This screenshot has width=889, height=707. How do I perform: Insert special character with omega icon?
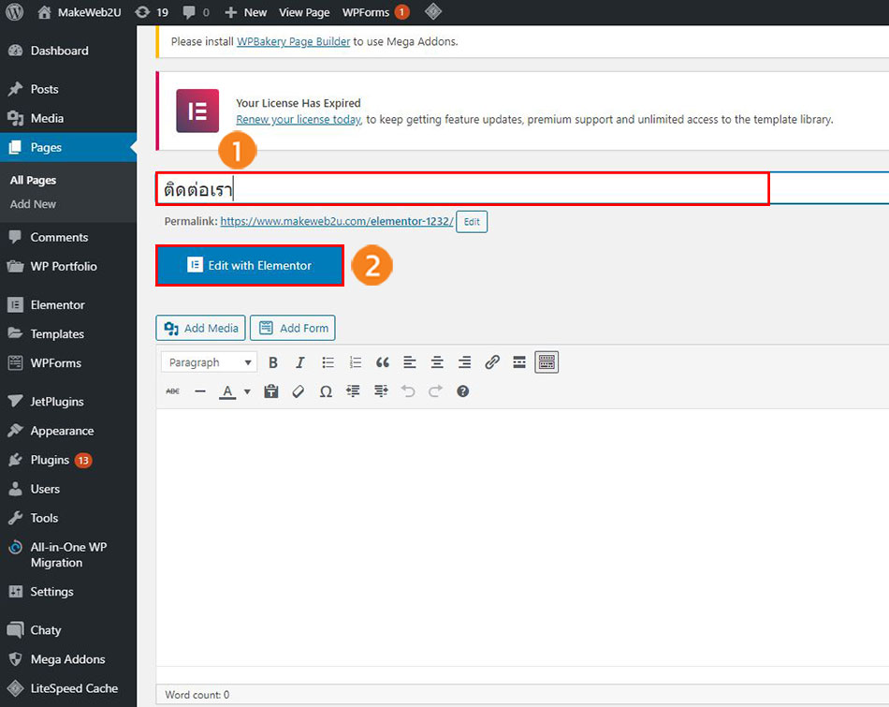point(326,391)
